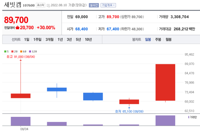
Task: Click the large red candle on the last day
Action: coord(165,82)
